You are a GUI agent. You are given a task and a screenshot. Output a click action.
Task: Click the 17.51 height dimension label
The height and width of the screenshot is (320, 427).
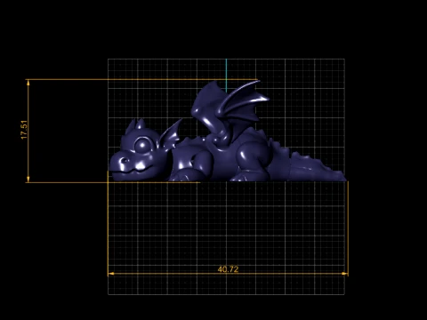tap(24, 130)
